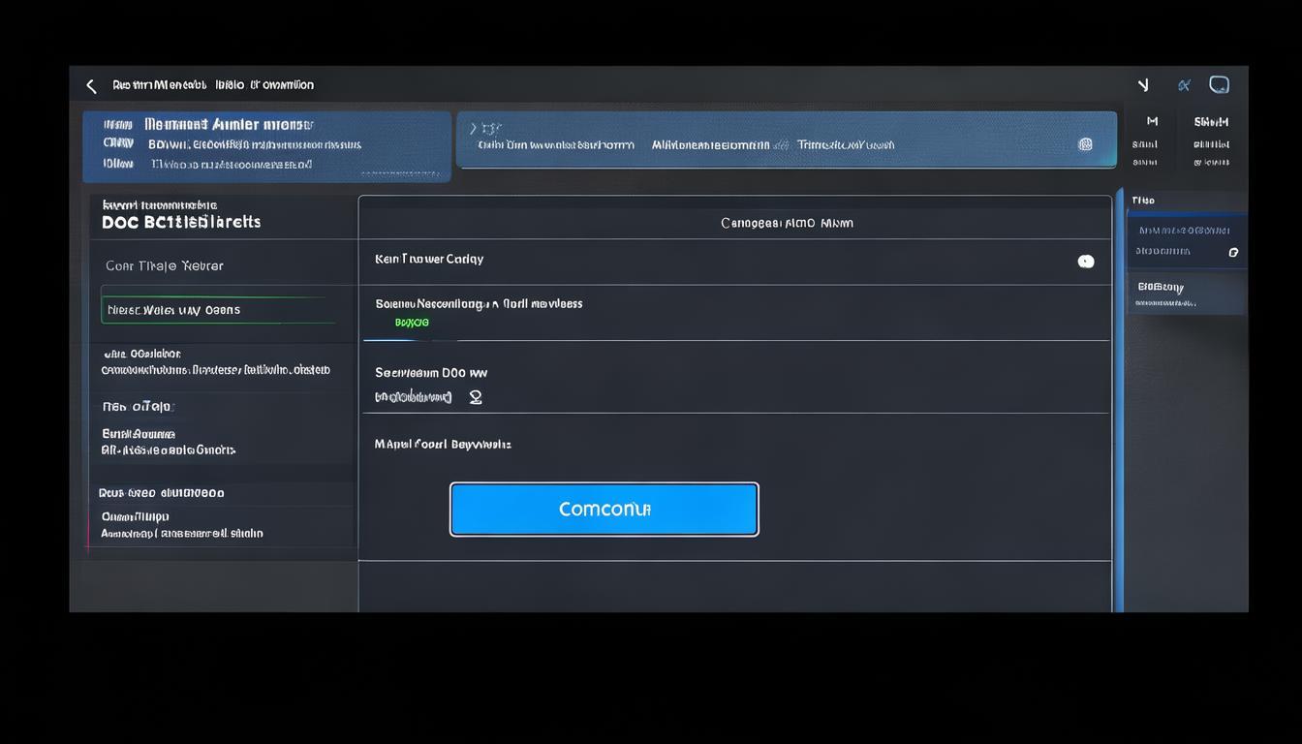Image resolution: width=1302 pixels, height=744 pixels.
Task: Click the back arrow in the header
Action: coord(91,86)
